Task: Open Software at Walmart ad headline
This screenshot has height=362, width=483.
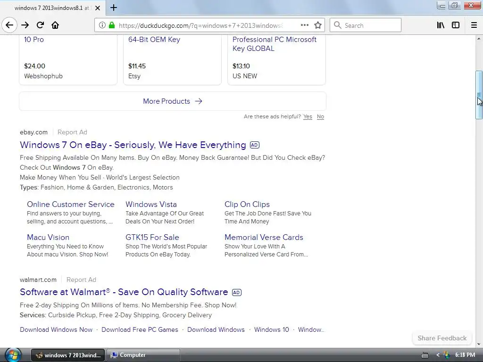Action: point(124,292)
